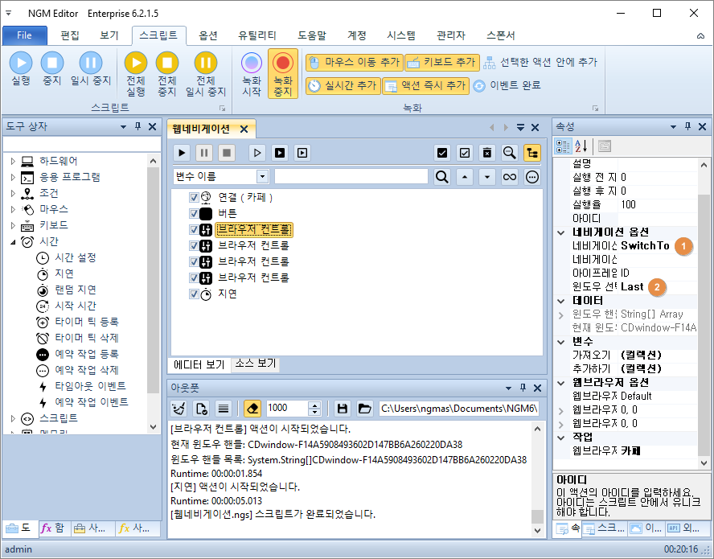This screenshot has height=559, width=714.
Task: Select 예약 작업 등록 tool
Action: point(87,354)
